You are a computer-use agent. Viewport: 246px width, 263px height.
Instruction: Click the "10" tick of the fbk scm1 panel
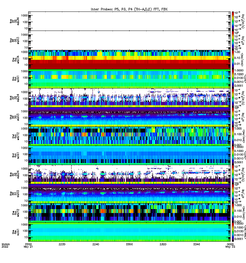pos(26,237)
